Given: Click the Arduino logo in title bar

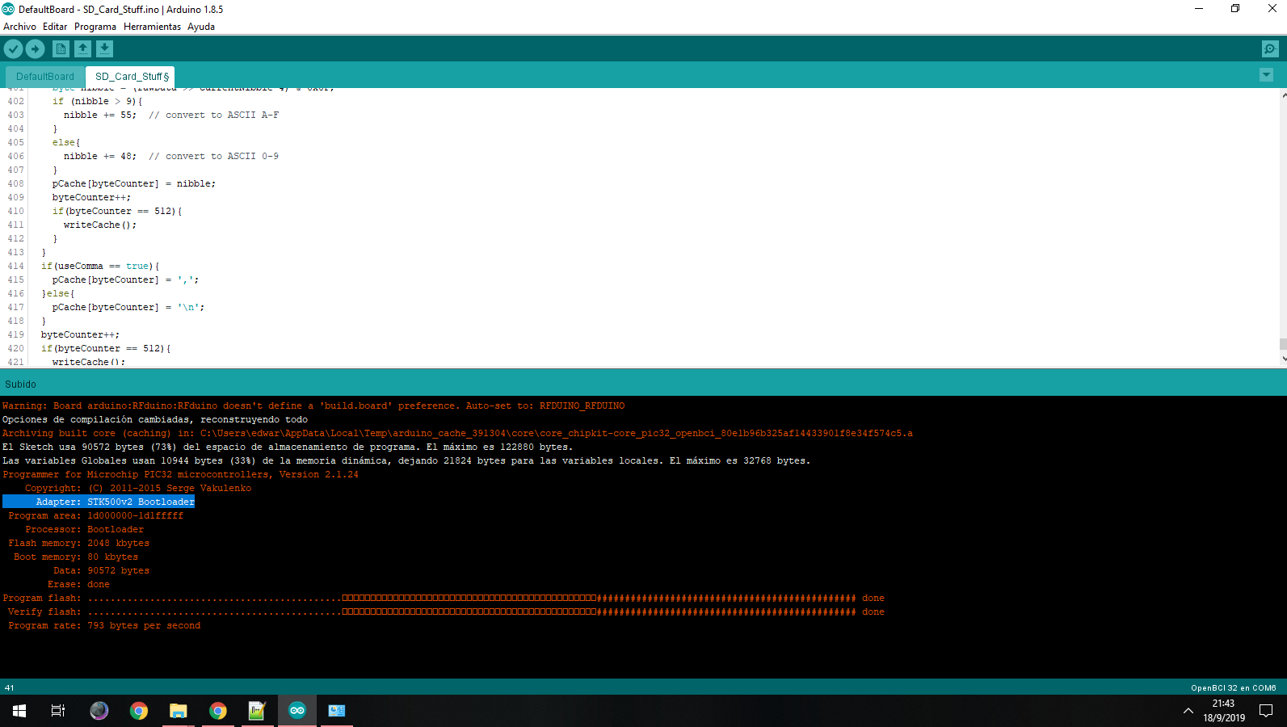Looking at the screenshot, I should pyautogui.click(x=8, y=9).
